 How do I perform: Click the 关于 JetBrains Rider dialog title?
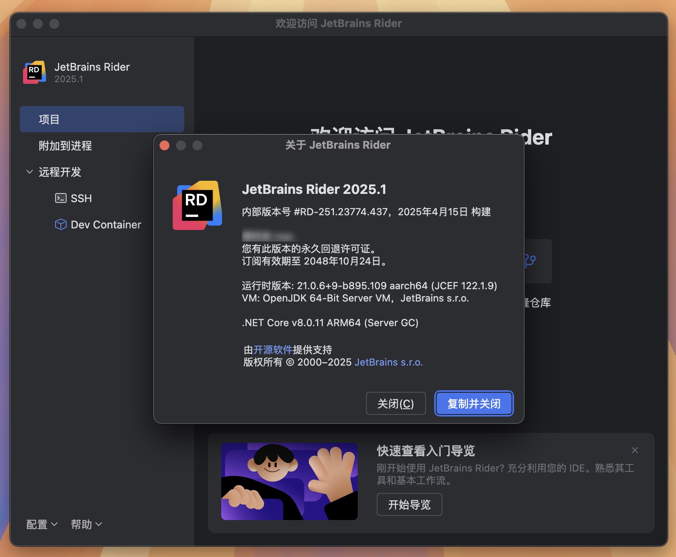(x=338, y=145)
